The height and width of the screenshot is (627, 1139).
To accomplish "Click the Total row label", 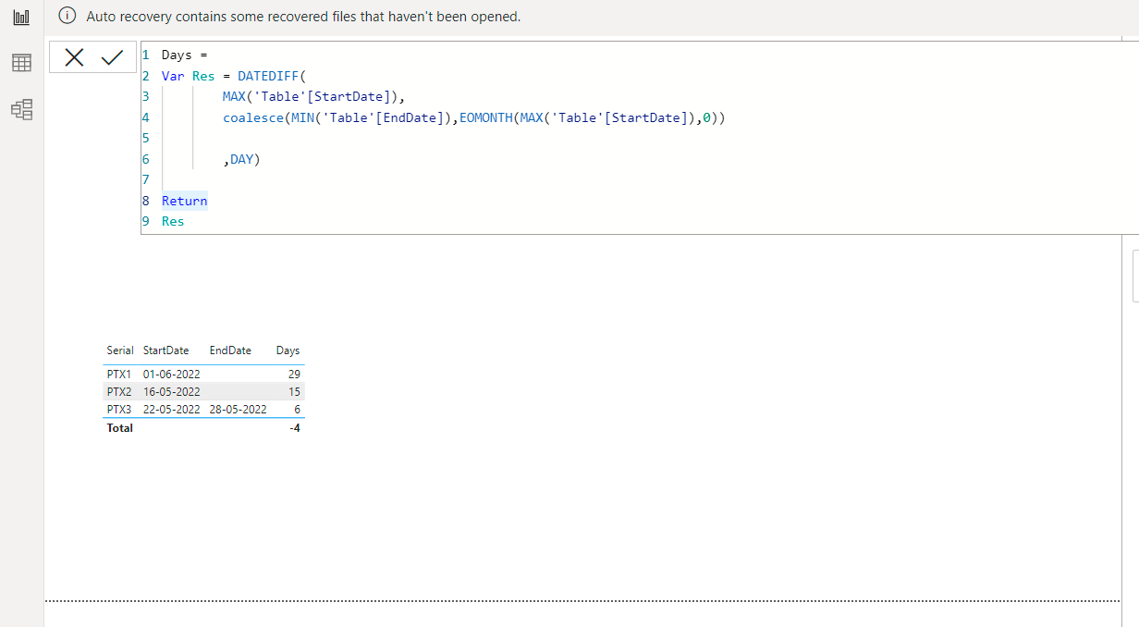I will click(120, 428).
